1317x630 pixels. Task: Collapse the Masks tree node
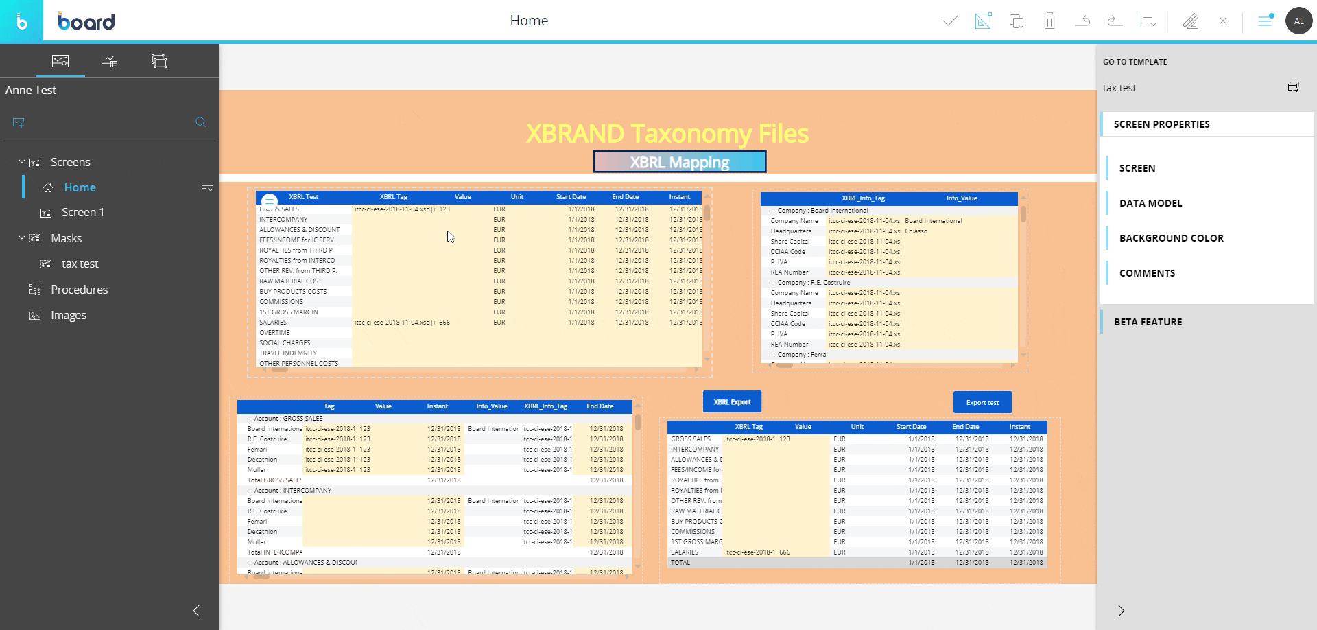[21, 238]
